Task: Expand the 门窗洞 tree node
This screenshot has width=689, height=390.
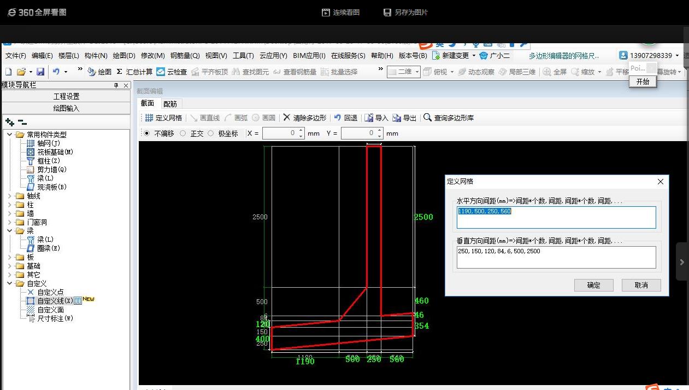Action: pos(10,222)
